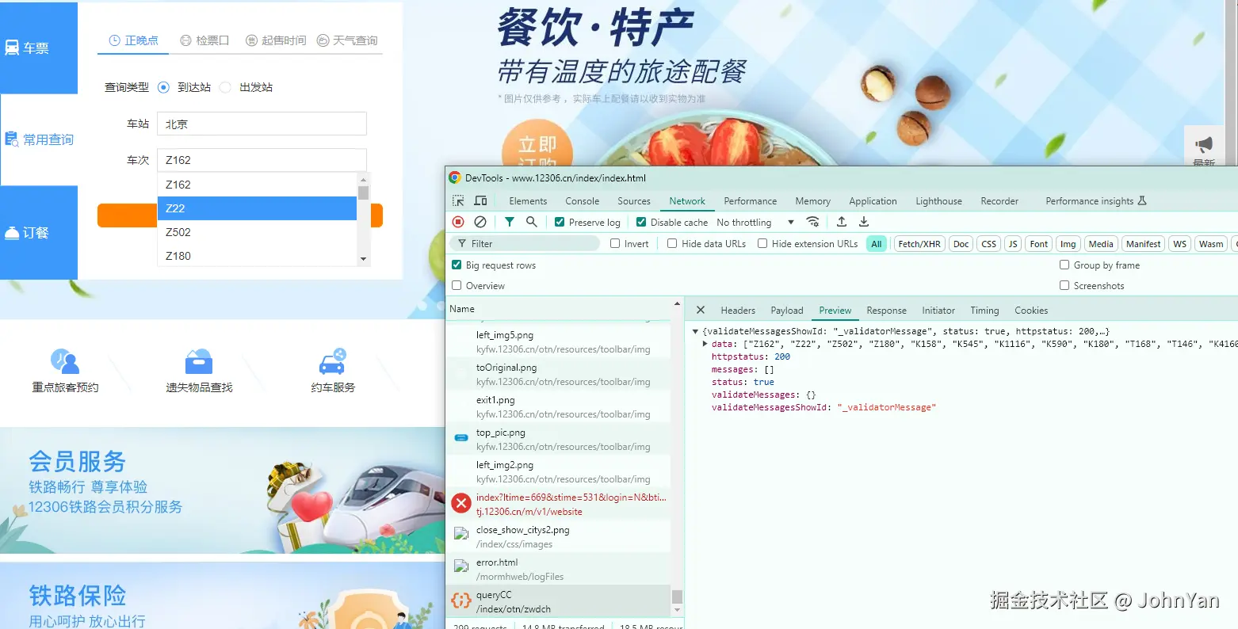Click the red error icon of the failed index request
1238x629 pixels.
461,503
